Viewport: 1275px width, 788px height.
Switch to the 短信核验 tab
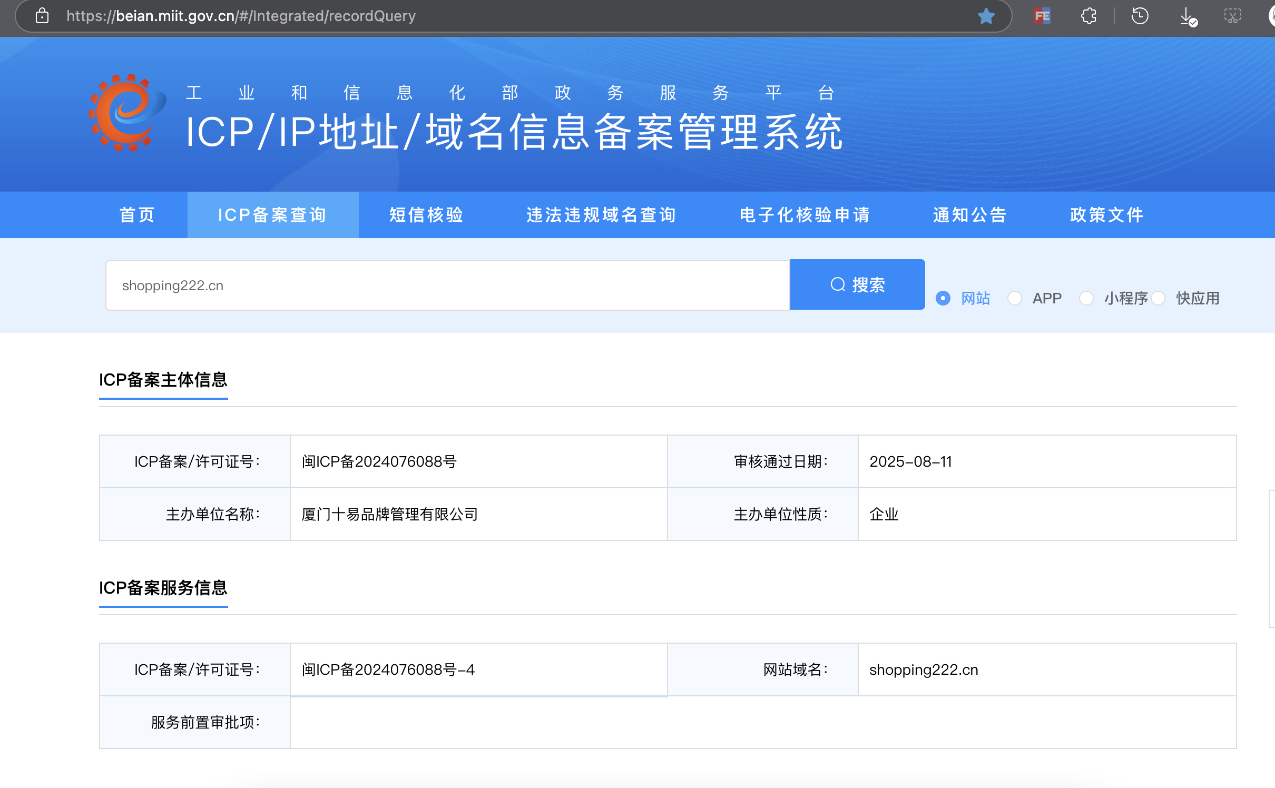point(426,215)
